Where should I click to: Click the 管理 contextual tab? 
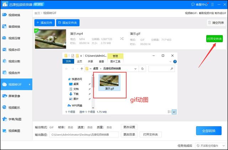pos(115,56)
